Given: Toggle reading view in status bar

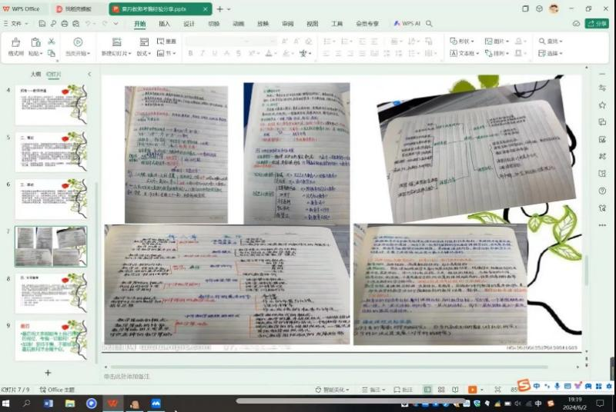Looking at the screenshot, I should [455, 390].
